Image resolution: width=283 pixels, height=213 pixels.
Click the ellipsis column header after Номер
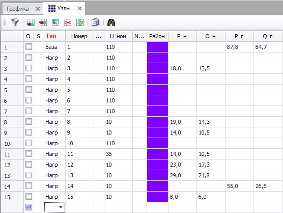99,36
